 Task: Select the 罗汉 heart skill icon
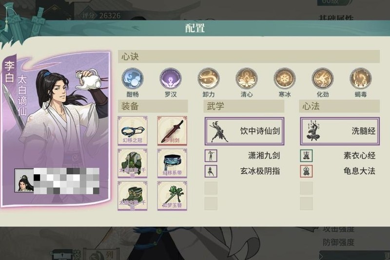coord(171,79)
